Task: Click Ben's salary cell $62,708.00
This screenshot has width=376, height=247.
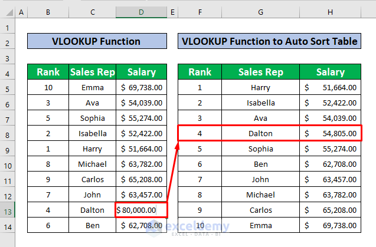Action: (x=142, y=225)
